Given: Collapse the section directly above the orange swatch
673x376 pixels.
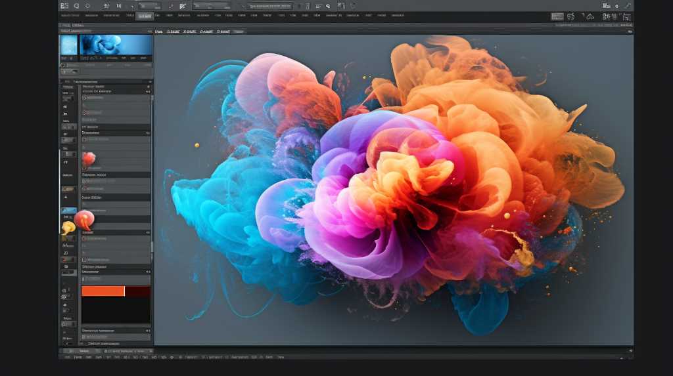Looking at the screenshot, I should 148,272.
